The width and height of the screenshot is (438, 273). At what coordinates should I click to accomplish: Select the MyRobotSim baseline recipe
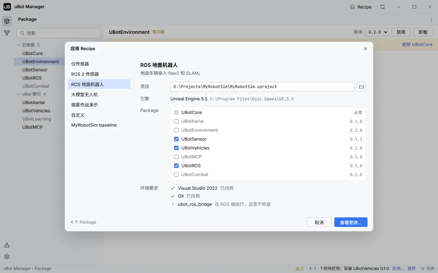(99, 125)
